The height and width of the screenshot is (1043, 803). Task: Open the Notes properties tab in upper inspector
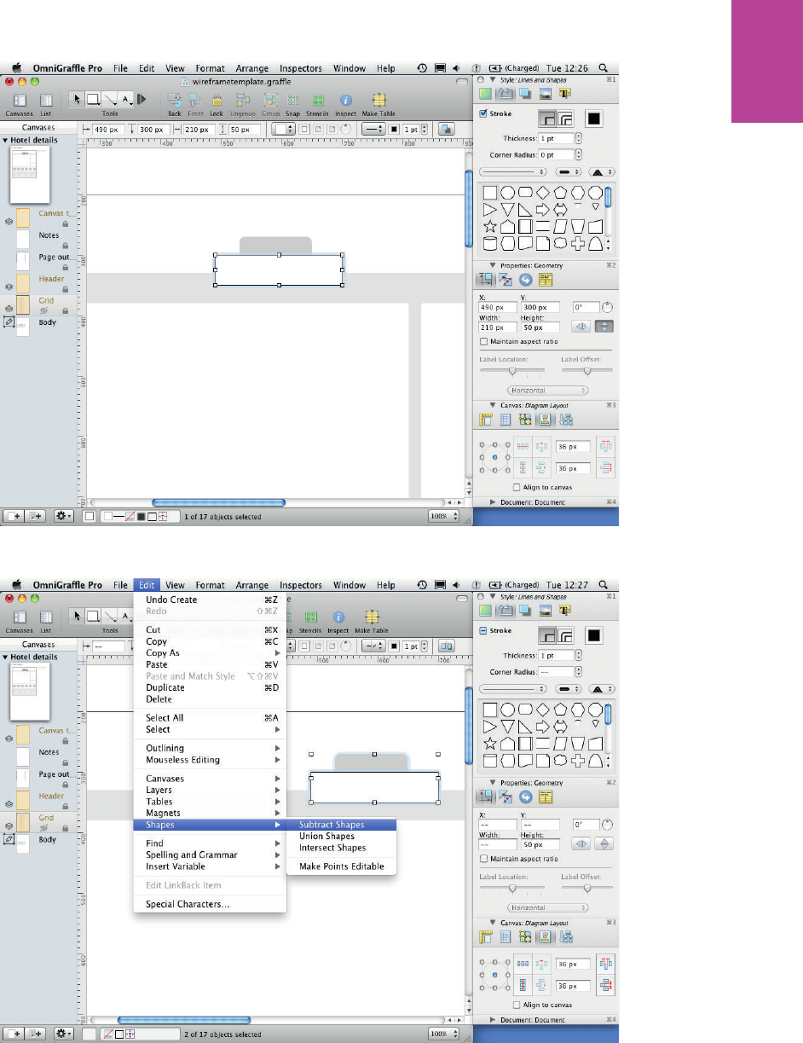point(545,278)
